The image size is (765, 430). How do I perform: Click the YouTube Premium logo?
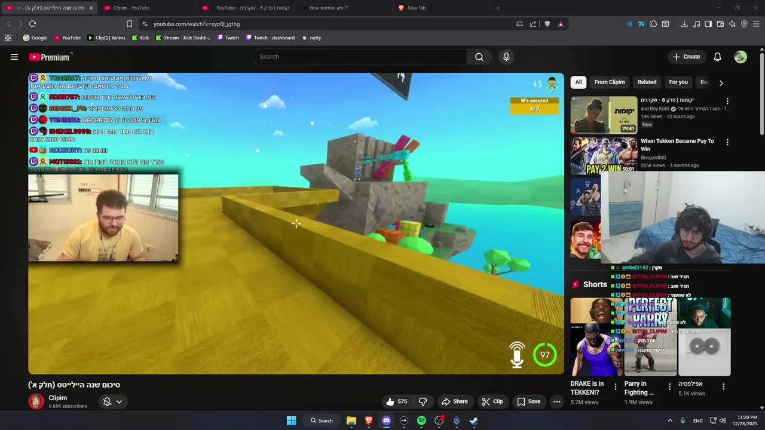pyautogui.click(x=50, y=57)
